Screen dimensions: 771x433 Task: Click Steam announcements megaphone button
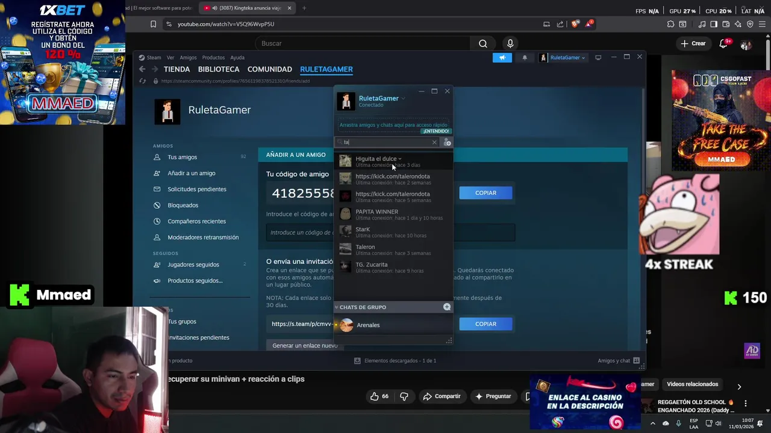pos(502,58)
